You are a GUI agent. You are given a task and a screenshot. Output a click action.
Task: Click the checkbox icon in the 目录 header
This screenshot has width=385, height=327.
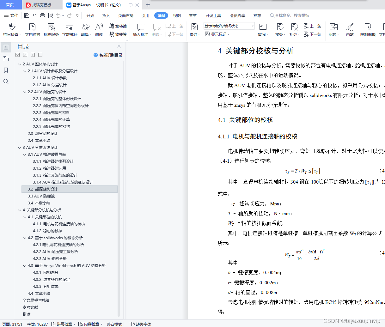(x=17, y=55)
